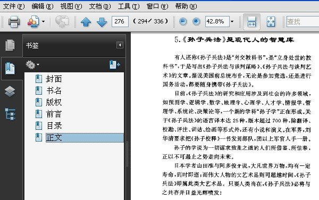Select the 目录 bookmark
Image resolution: width=319 pixels, height=200 pixels.
point(54,126)
